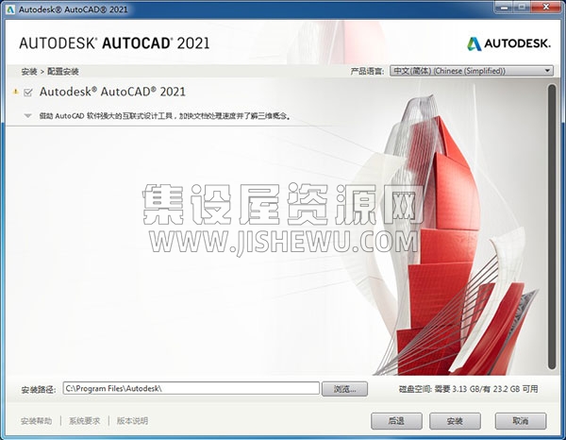The width and height of the screenshot is (566, 440).
Task: Click the 后退 back button
Action: (396, 421)
